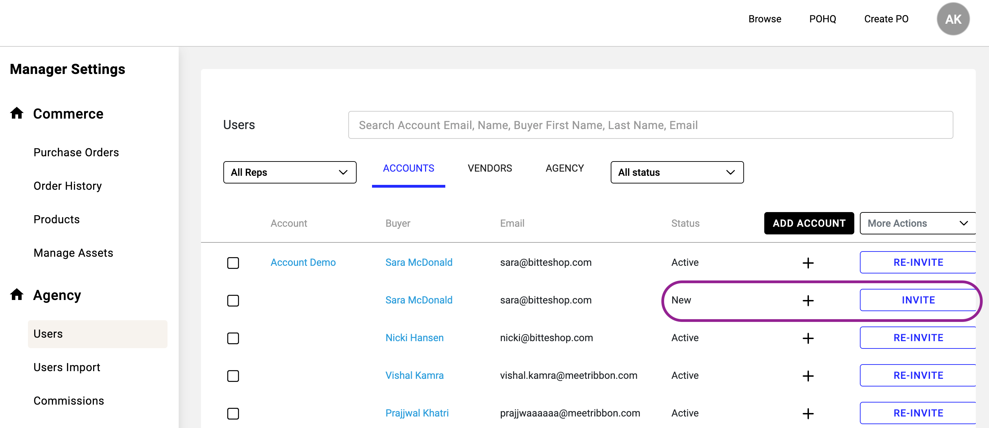
Task: Check the checkbox for Account Demo
Action: click(x=233, y=263)
